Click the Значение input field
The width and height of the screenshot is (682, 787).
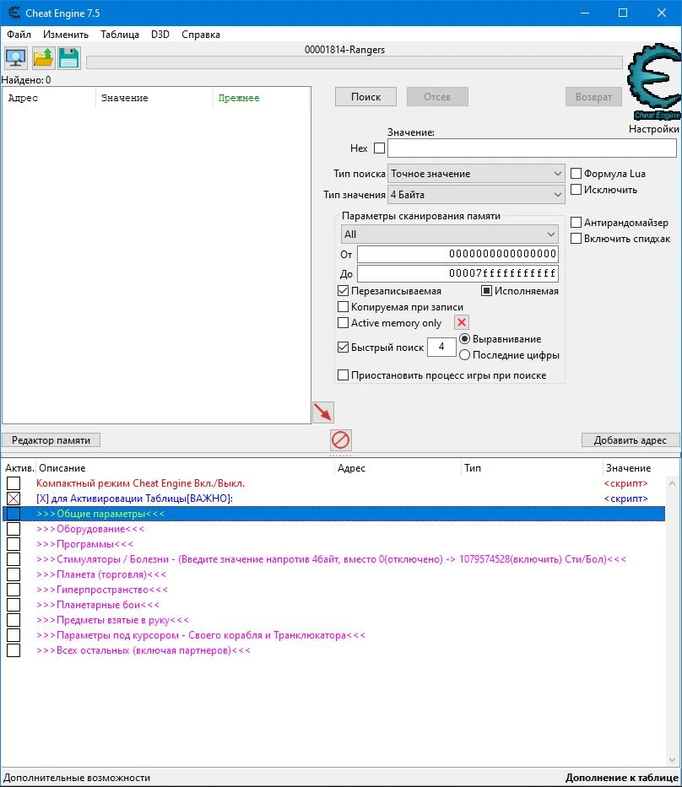[532, 148]
